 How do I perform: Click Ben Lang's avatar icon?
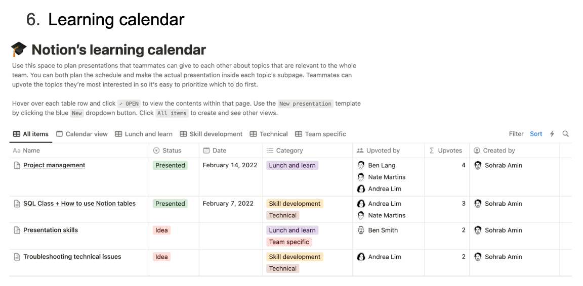point(361,165)
